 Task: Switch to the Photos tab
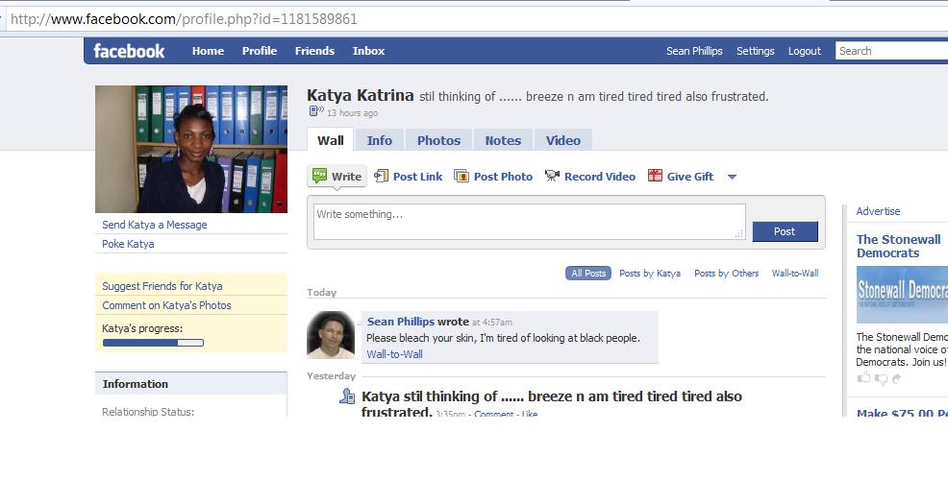pos(438,140)
